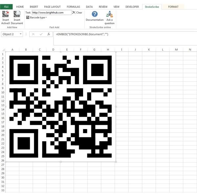Open the FORMAT contextual tab
This screenshot has height=194, width=197.
tap(173, 7)
